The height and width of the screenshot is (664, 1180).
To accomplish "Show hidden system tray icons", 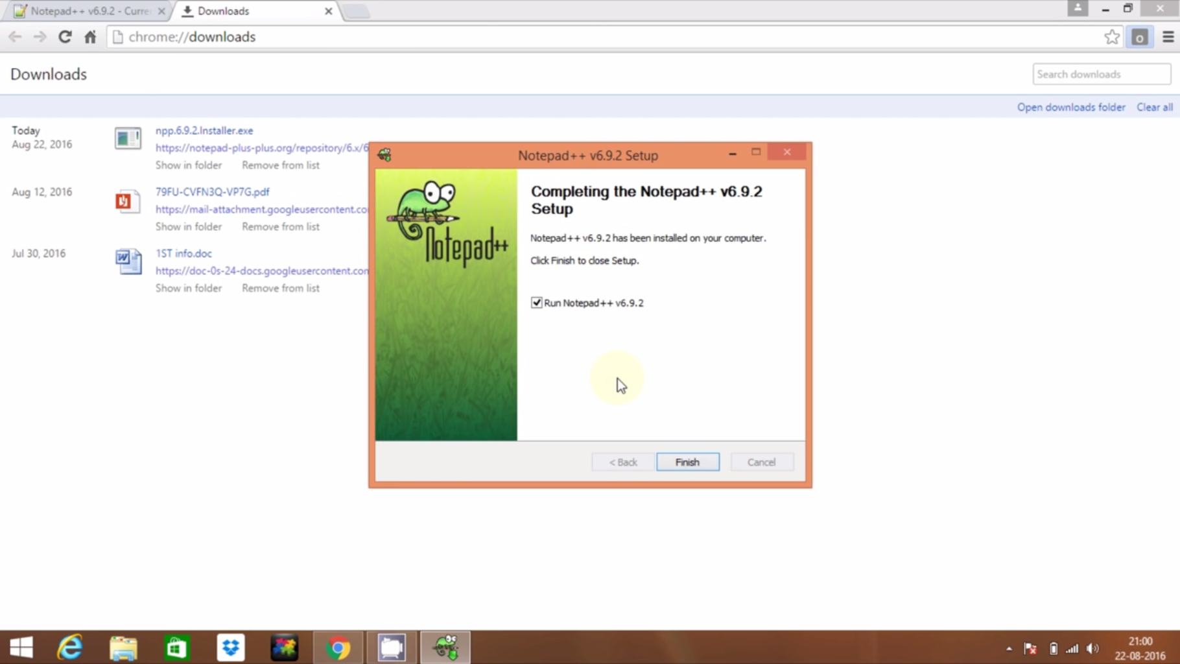I will point(1009,648).
